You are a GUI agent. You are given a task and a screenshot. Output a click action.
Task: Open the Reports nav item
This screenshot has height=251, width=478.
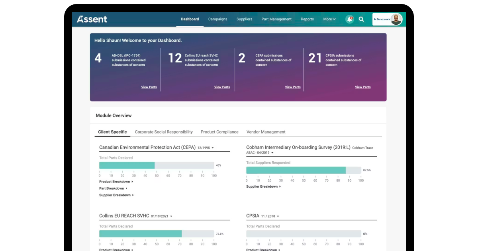click(307, 19)
